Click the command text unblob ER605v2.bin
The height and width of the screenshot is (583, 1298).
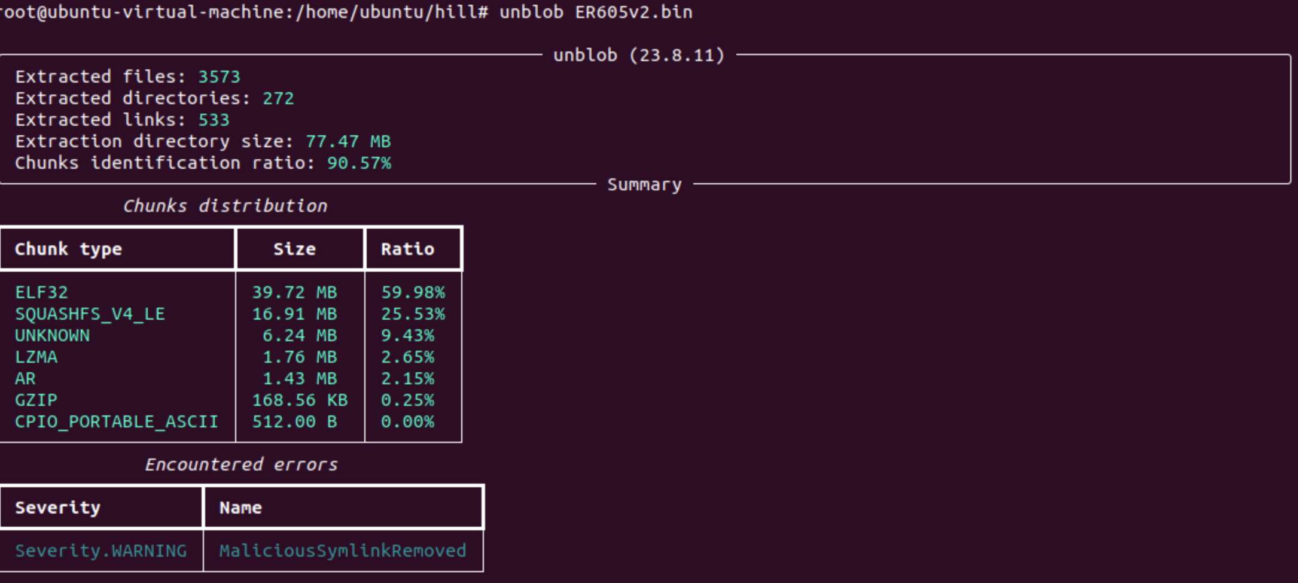(x=595, y=12)
